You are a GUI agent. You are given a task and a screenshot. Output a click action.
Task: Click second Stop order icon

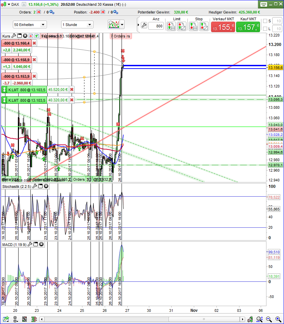[204, 26]
